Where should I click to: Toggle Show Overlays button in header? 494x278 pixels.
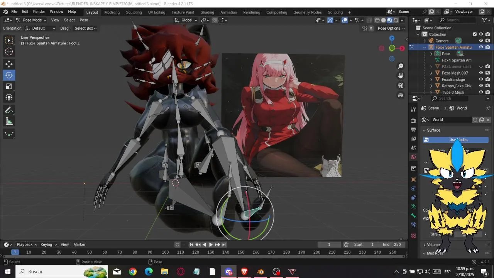click(345, 20)
